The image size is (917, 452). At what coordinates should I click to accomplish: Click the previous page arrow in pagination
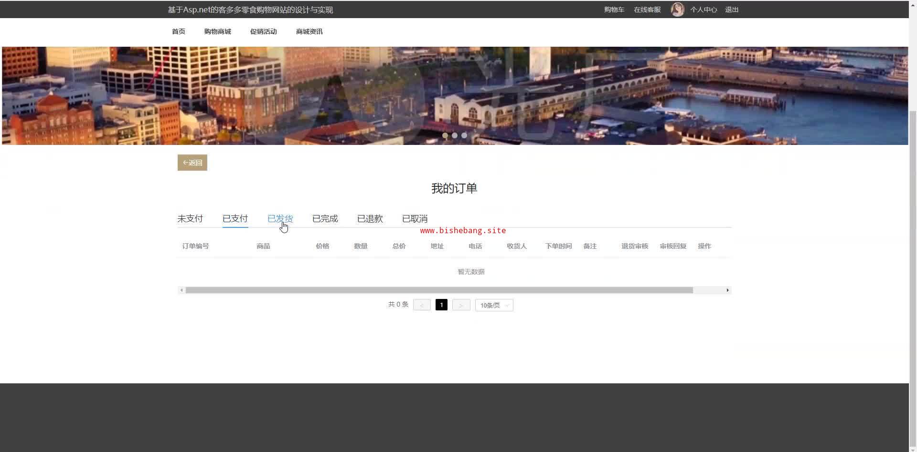click(422, 305)
